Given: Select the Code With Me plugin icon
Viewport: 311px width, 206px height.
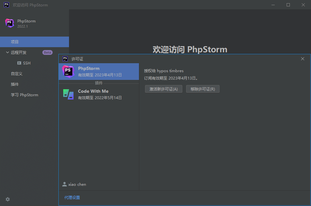Looking at the screenshot, I should point(68,94).
